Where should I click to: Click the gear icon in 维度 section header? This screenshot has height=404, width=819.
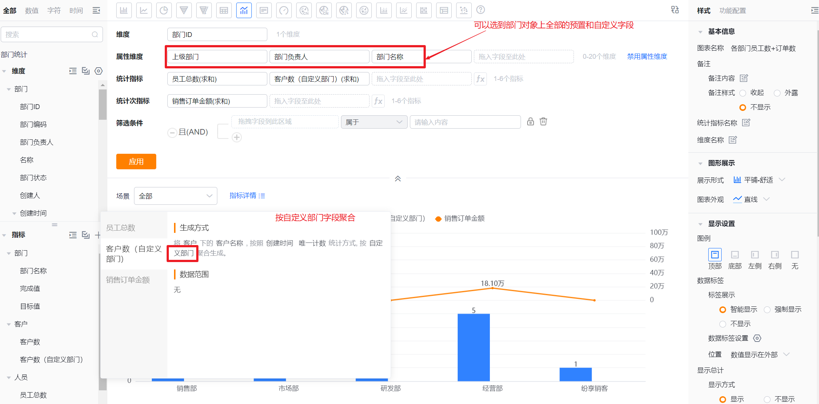pyautogui.click(x=98, y=71)
